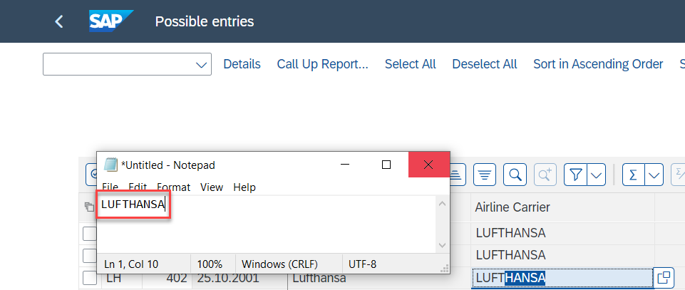685x290 pixels.
Task: Open the command field dropdown in SAP
Action: (201, 65)
